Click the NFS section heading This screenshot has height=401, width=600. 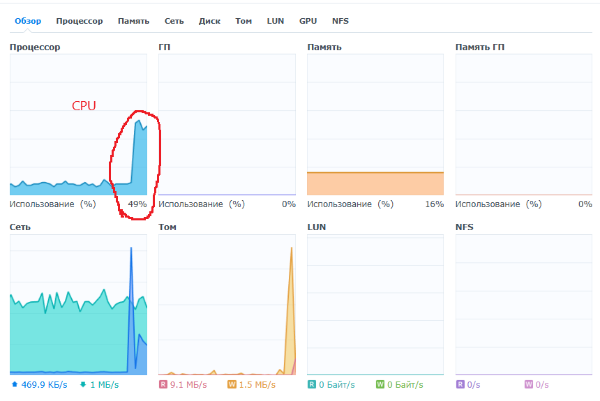click(x=465, y=227)
